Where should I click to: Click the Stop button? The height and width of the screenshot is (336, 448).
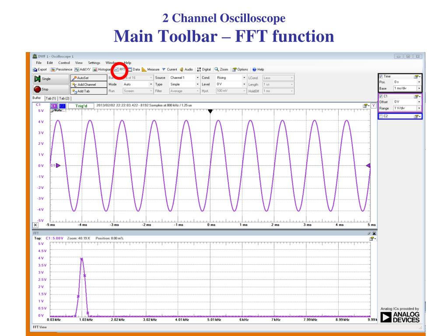[x=51, y=89]
